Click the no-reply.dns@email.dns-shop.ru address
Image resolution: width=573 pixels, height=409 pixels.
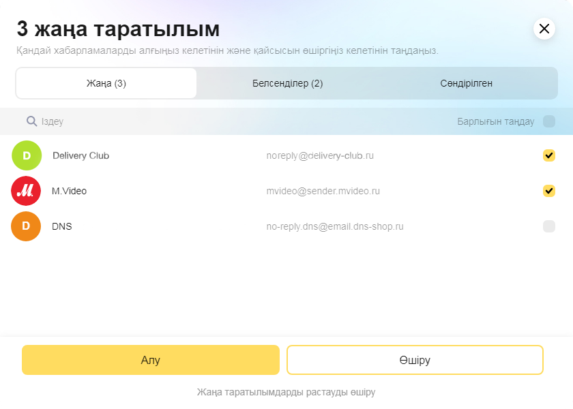point(335,226)
